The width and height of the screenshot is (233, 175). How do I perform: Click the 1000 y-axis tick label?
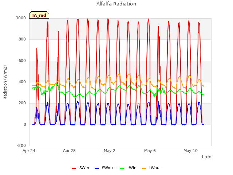(x=21, y=18)
